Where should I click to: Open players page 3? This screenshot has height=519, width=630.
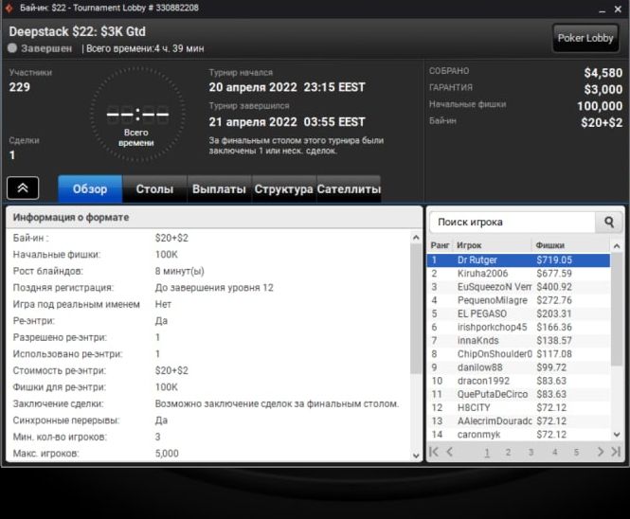(531, 453)
